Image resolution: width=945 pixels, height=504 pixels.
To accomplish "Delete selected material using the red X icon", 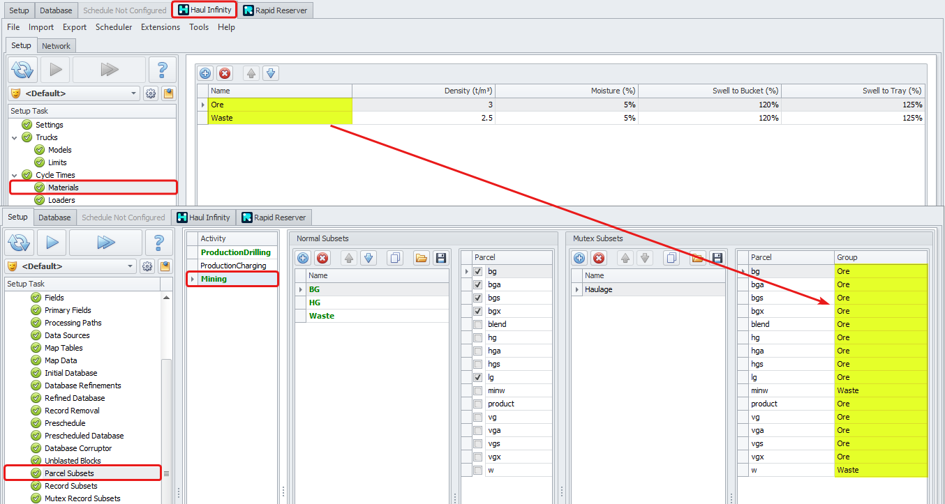I will point(224,73).
